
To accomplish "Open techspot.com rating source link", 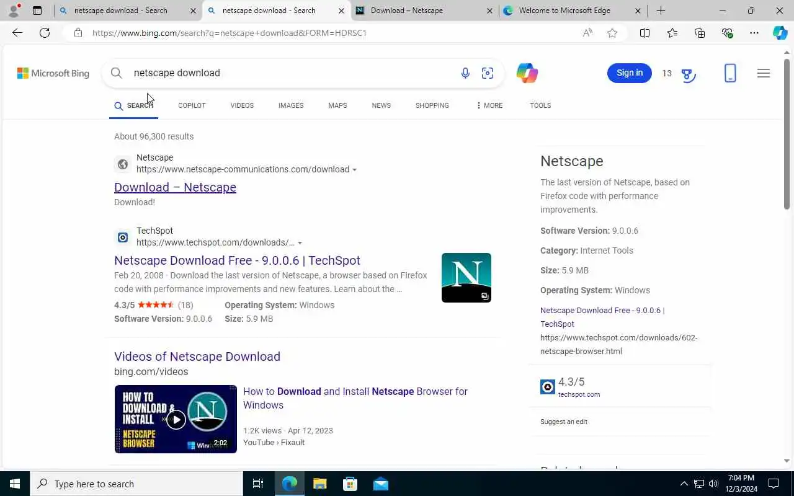I will pyautogui.click(x=579, y=394).
